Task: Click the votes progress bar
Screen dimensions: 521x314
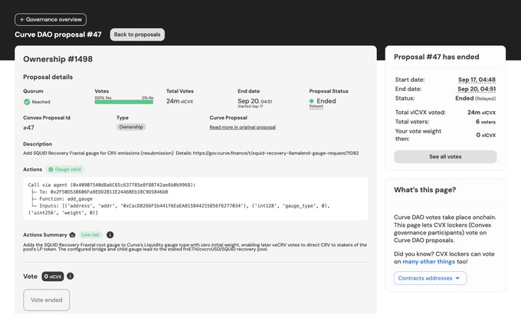Action: point(124,102)
